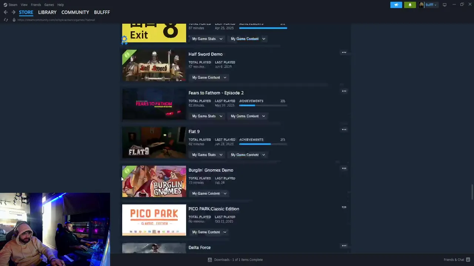Open more options for Flat 9

(344, 130)
